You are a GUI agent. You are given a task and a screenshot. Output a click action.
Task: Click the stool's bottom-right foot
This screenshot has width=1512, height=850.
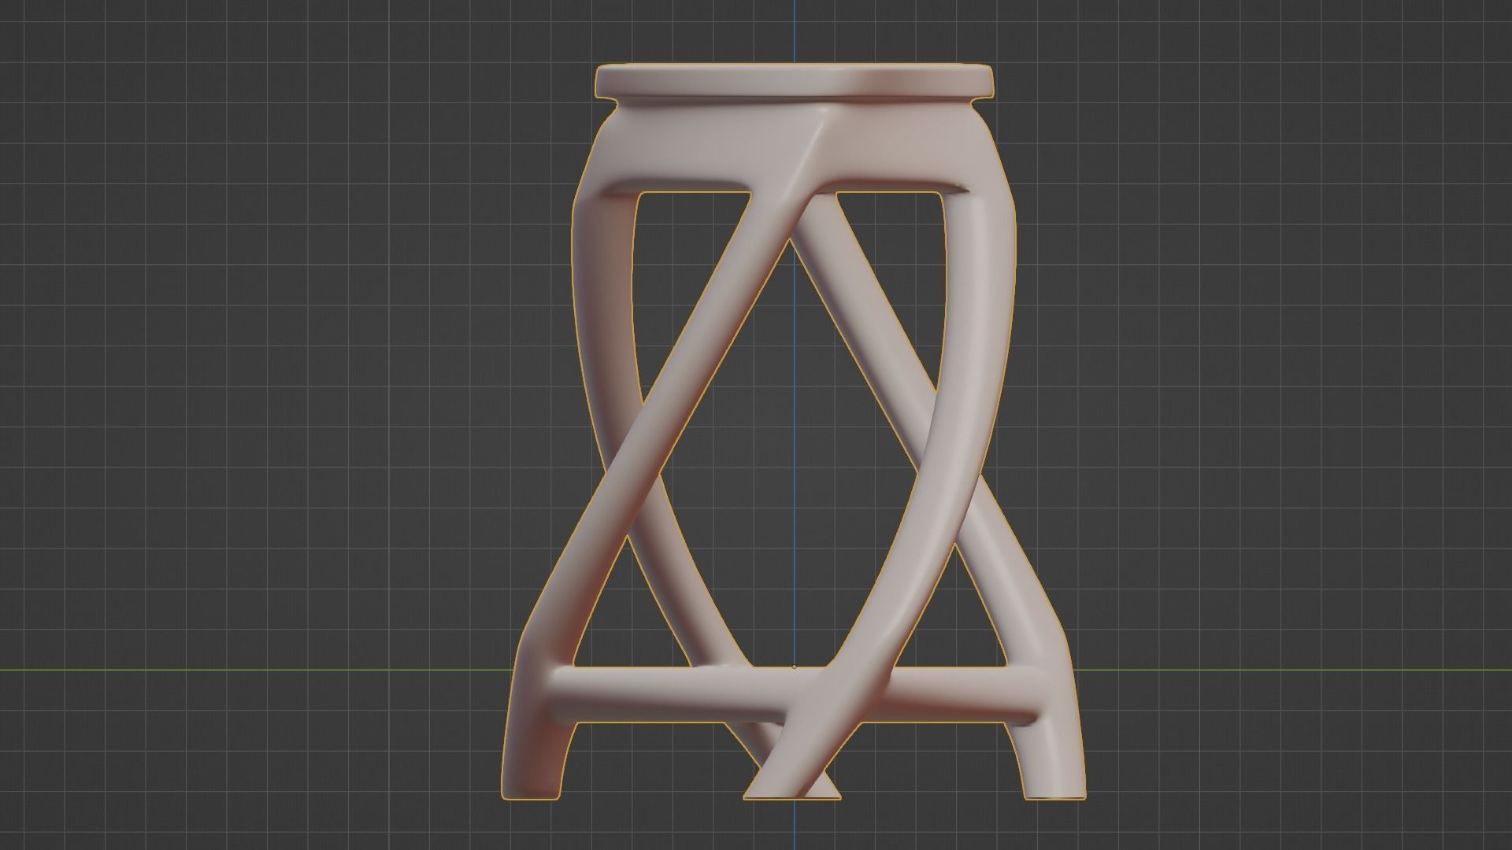[1055, 775]
